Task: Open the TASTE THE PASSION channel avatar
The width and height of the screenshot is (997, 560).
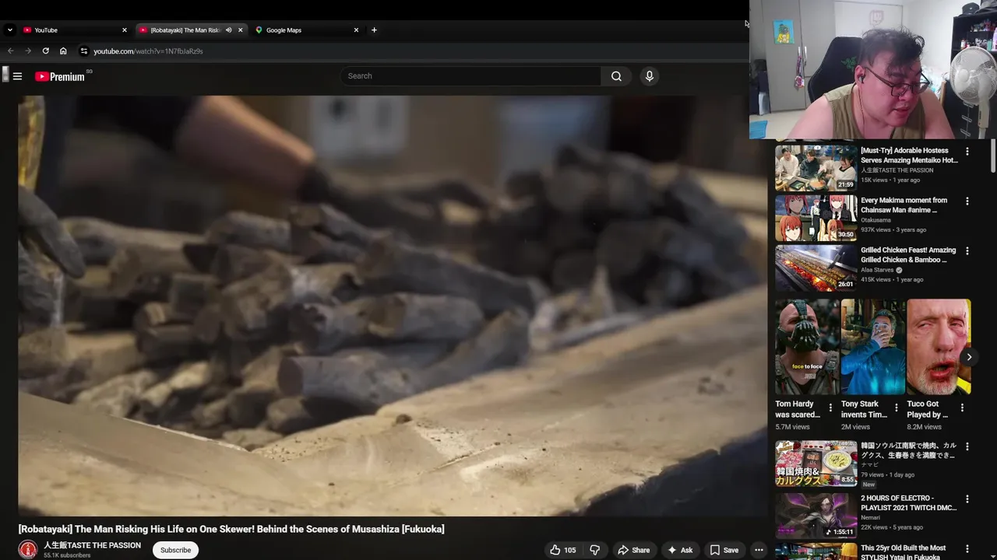Action: pos(28,549)
